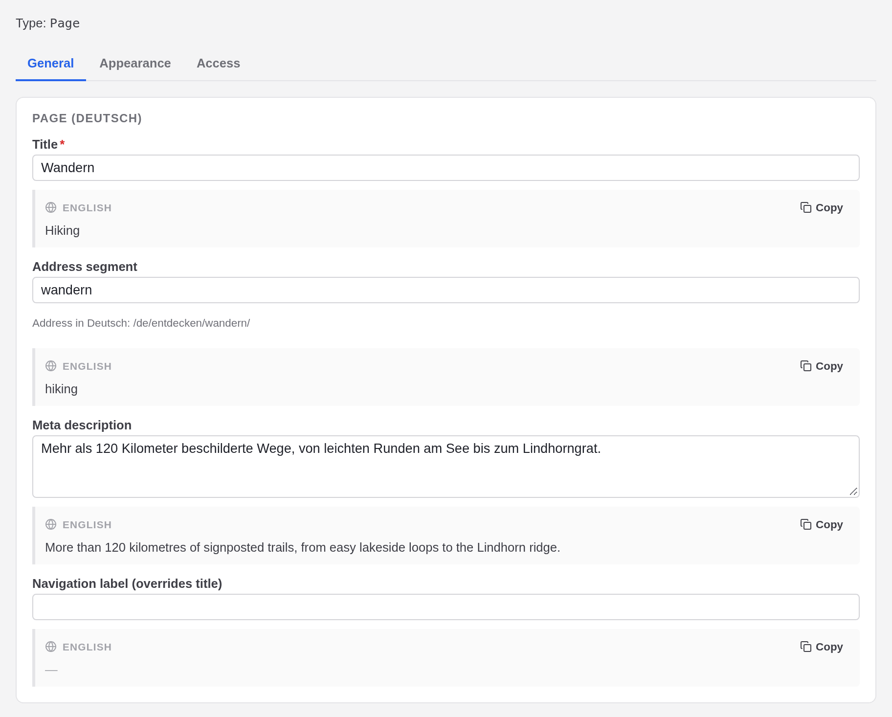The image size is (892, 717).
Task: Click the globe icon in navigation label translation
Action: coord(51,647)
